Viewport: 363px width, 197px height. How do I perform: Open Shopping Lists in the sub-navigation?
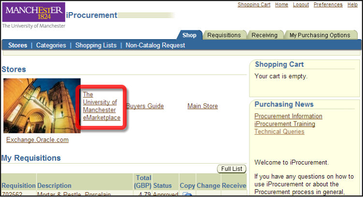96,45
